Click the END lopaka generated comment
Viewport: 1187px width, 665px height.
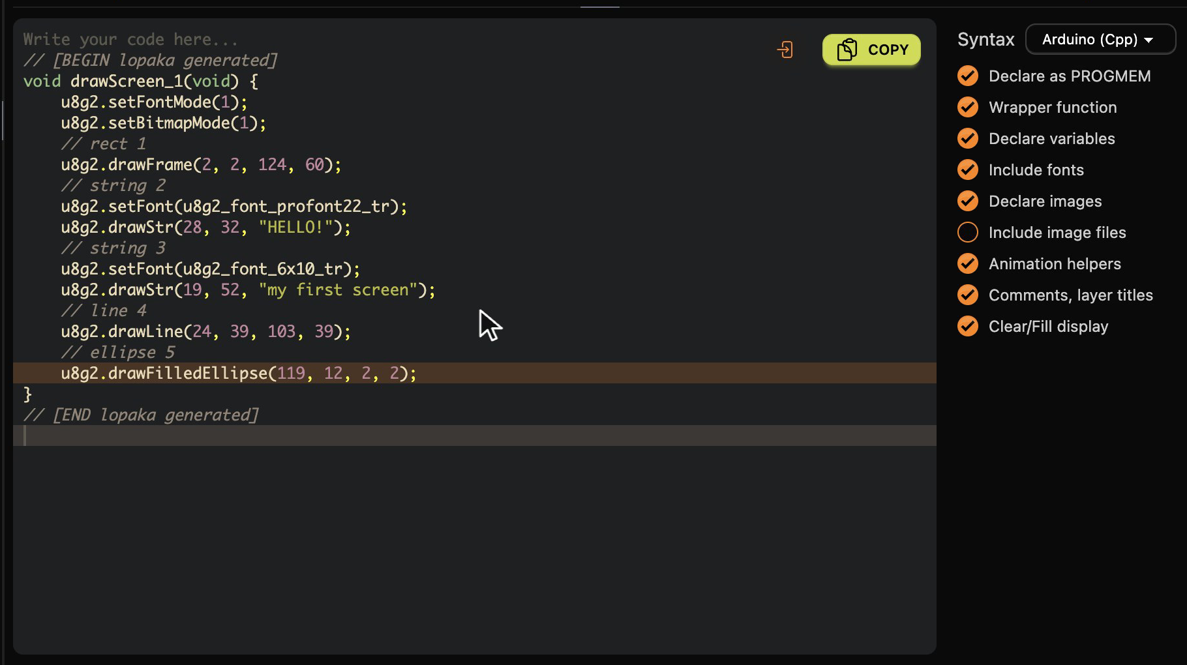141,415
